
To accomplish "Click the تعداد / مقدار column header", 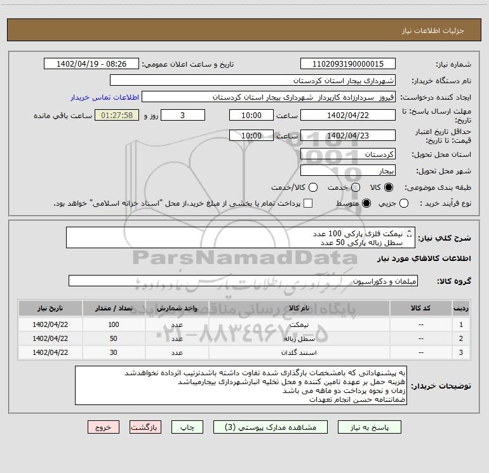I will pos(114,308).
